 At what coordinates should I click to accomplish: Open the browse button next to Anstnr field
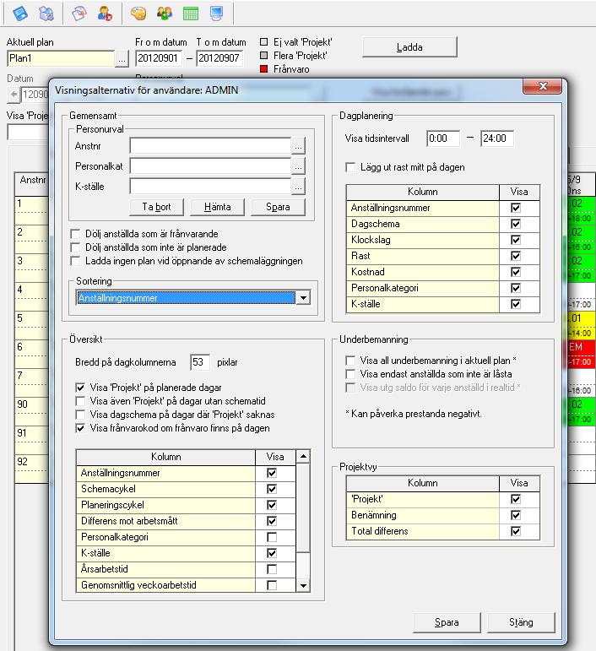298,146
